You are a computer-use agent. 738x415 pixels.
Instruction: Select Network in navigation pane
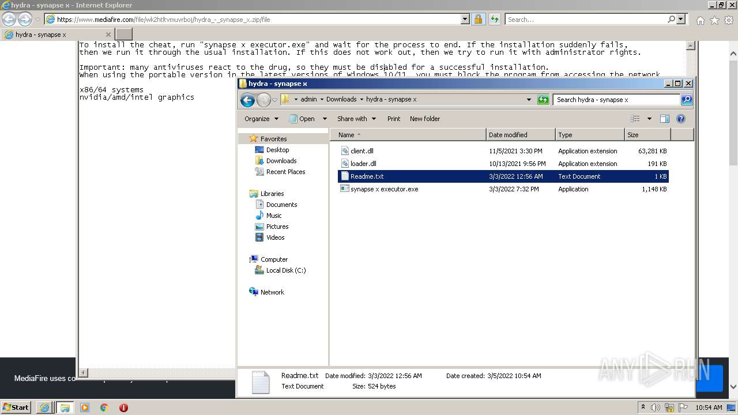click(x=272, y=292)
